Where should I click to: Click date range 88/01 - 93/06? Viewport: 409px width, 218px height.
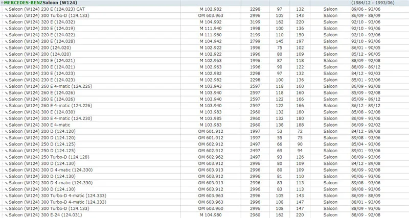click(366, 202)
